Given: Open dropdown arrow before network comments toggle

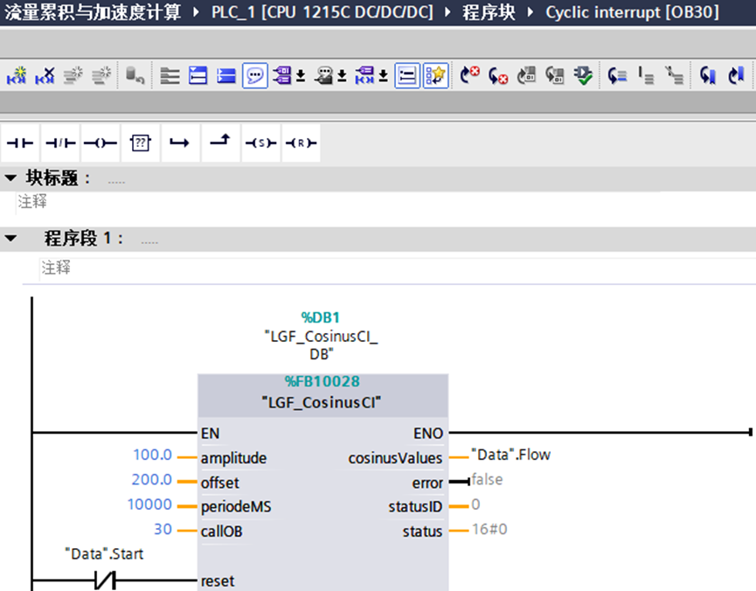Looking at the screenshot, I should pyautogui.click(x=383, y=76).
